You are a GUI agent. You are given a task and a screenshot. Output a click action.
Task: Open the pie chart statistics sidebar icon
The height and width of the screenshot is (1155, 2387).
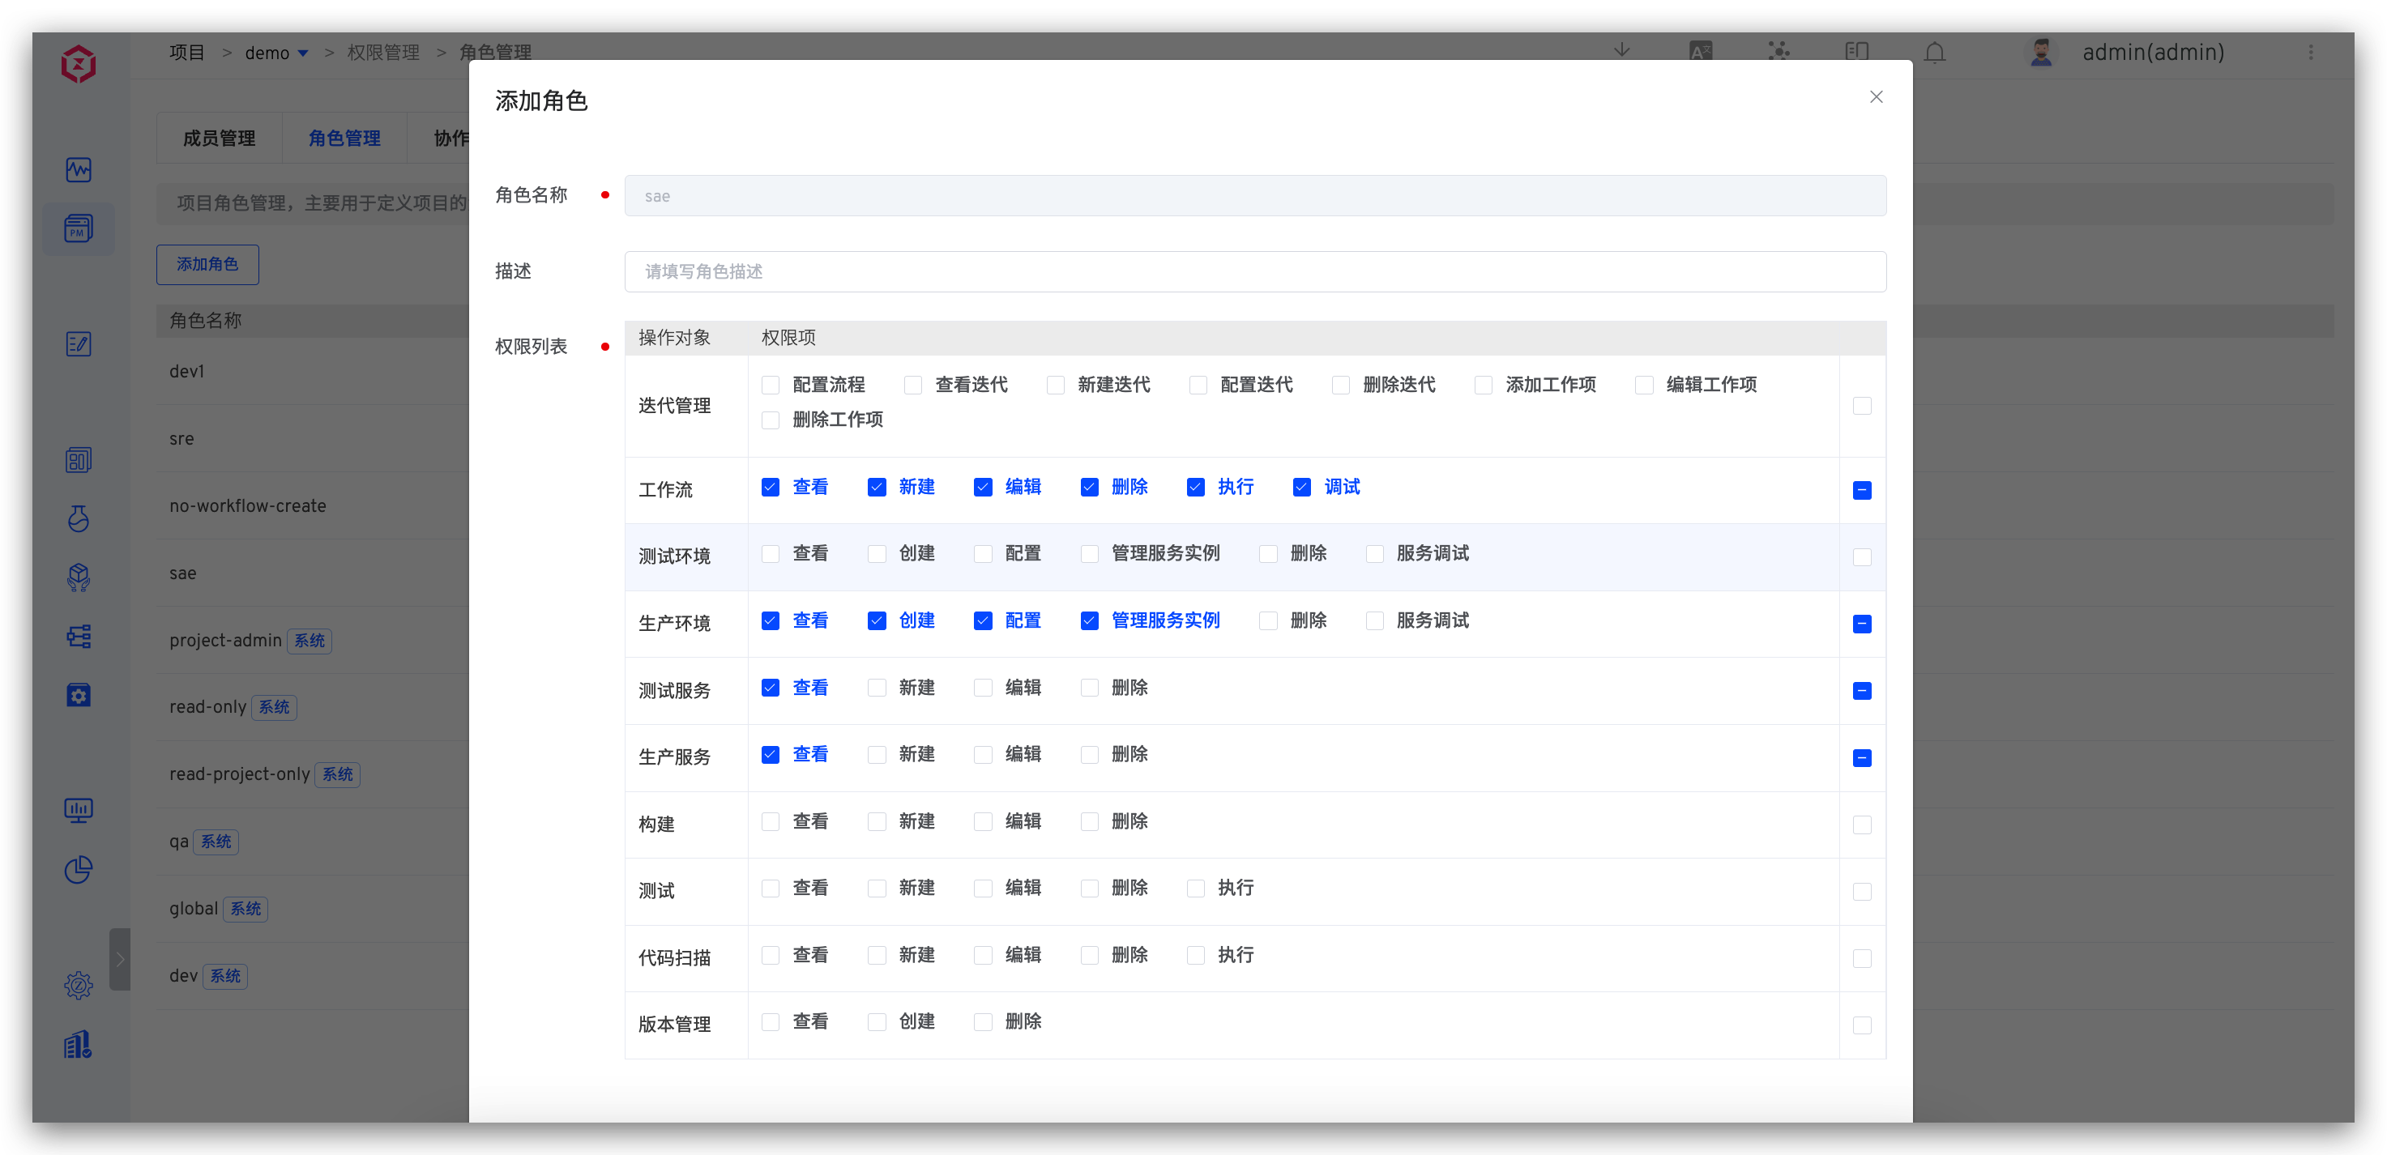(79, 869)
